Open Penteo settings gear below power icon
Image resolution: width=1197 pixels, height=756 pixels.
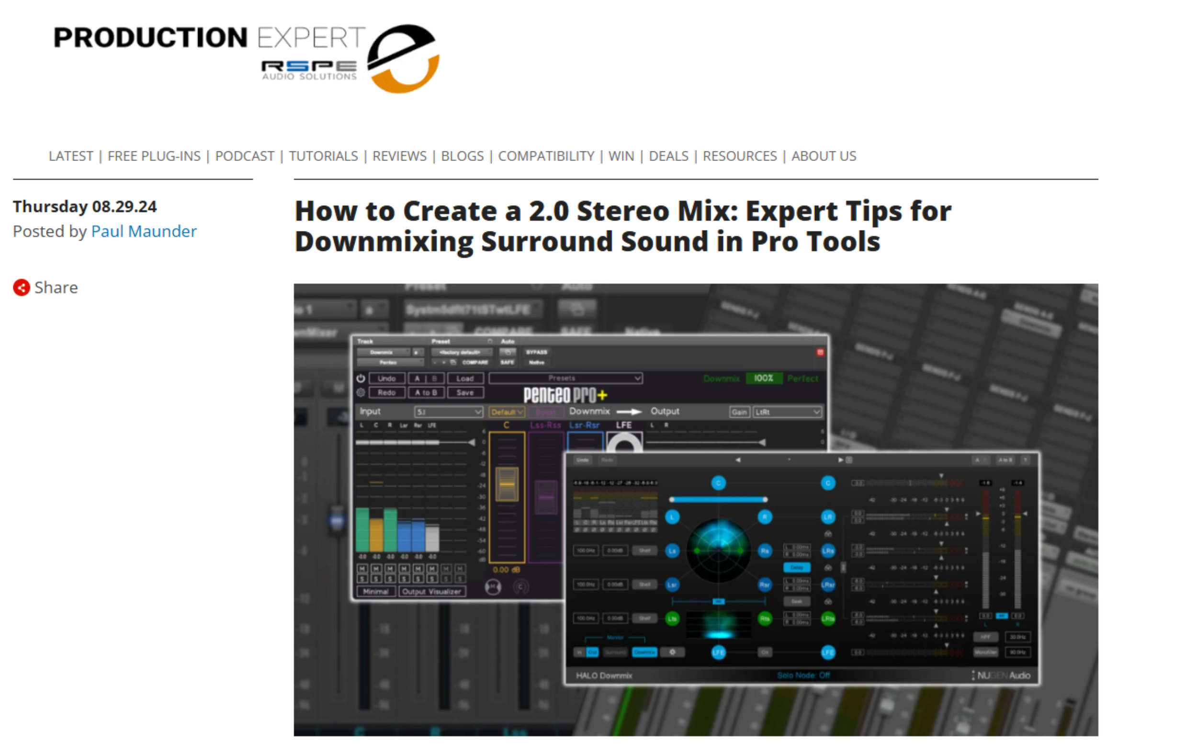pyautogui.click(x=361, y=392)
